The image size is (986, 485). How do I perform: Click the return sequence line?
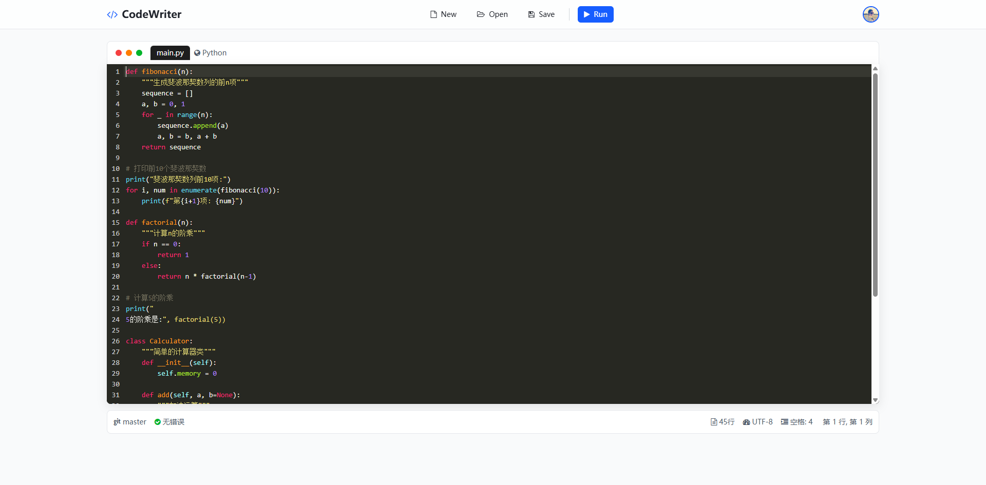pos(171,147)
